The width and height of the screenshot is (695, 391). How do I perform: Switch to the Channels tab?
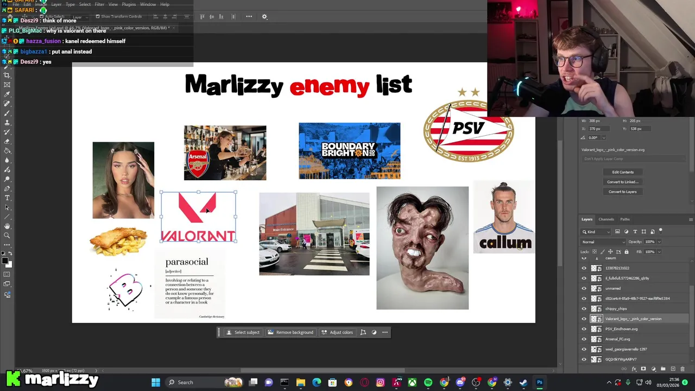click(x=606, y=219)
